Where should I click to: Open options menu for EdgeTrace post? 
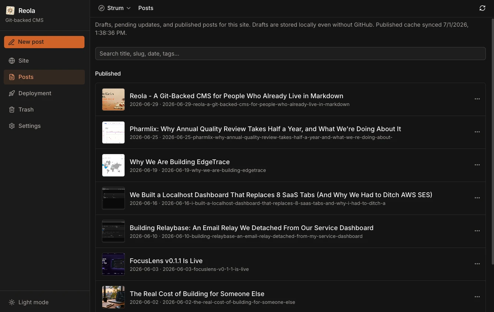477,165
